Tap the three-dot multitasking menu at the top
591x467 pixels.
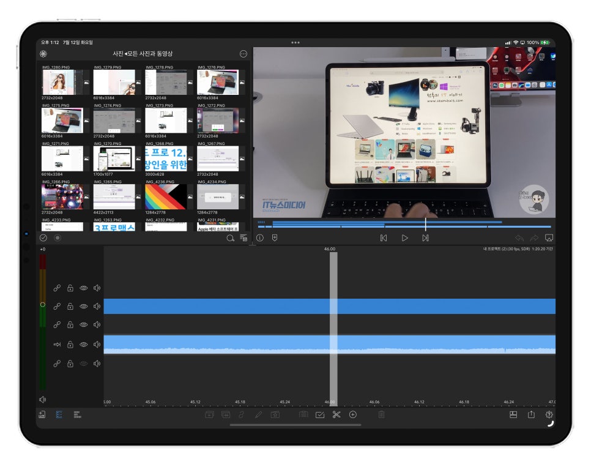(x=295, y=43)
